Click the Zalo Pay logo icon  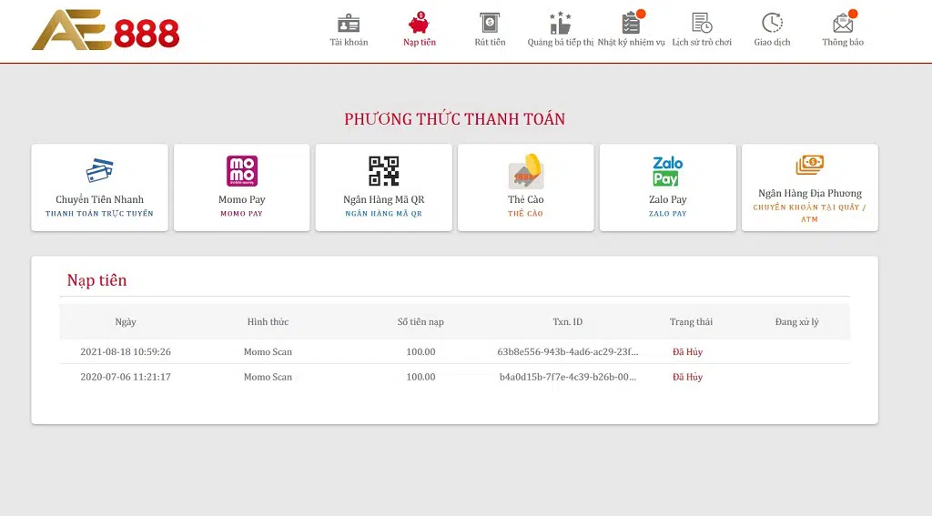coord(667,170)
